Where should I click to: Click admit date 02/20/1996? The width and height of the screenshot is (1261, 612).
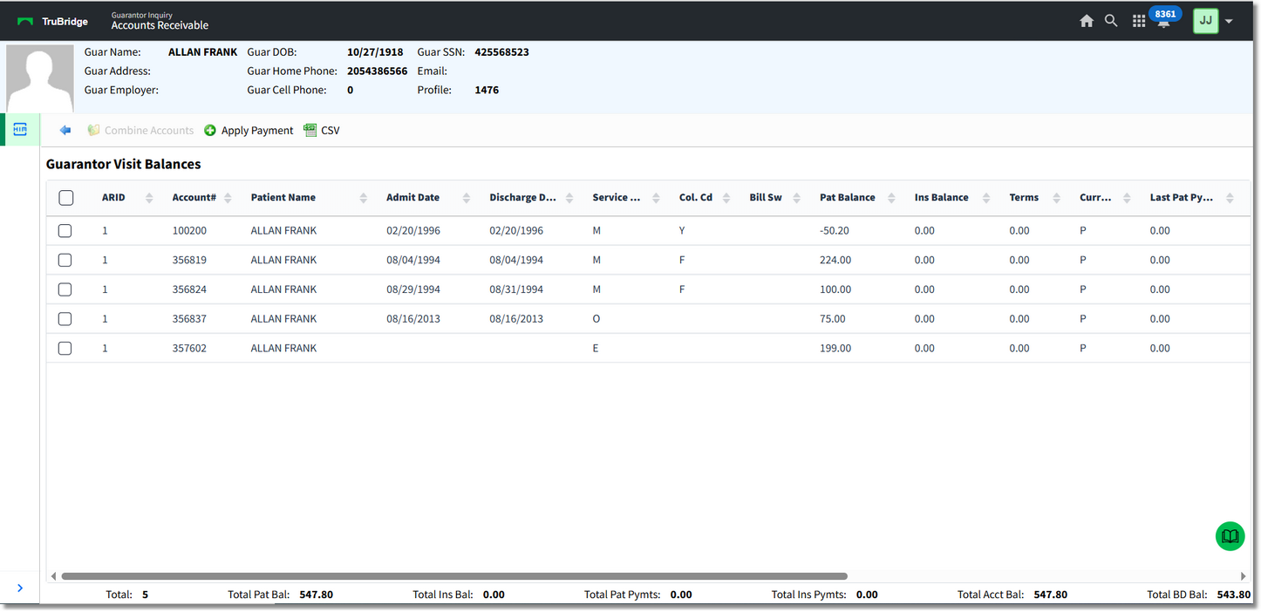pyautogui.click(x=413, y=231)
